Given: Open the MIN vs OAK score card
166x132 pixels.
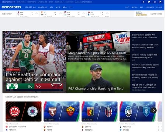Looking at the screenshot, I should (x=75, y=14).
